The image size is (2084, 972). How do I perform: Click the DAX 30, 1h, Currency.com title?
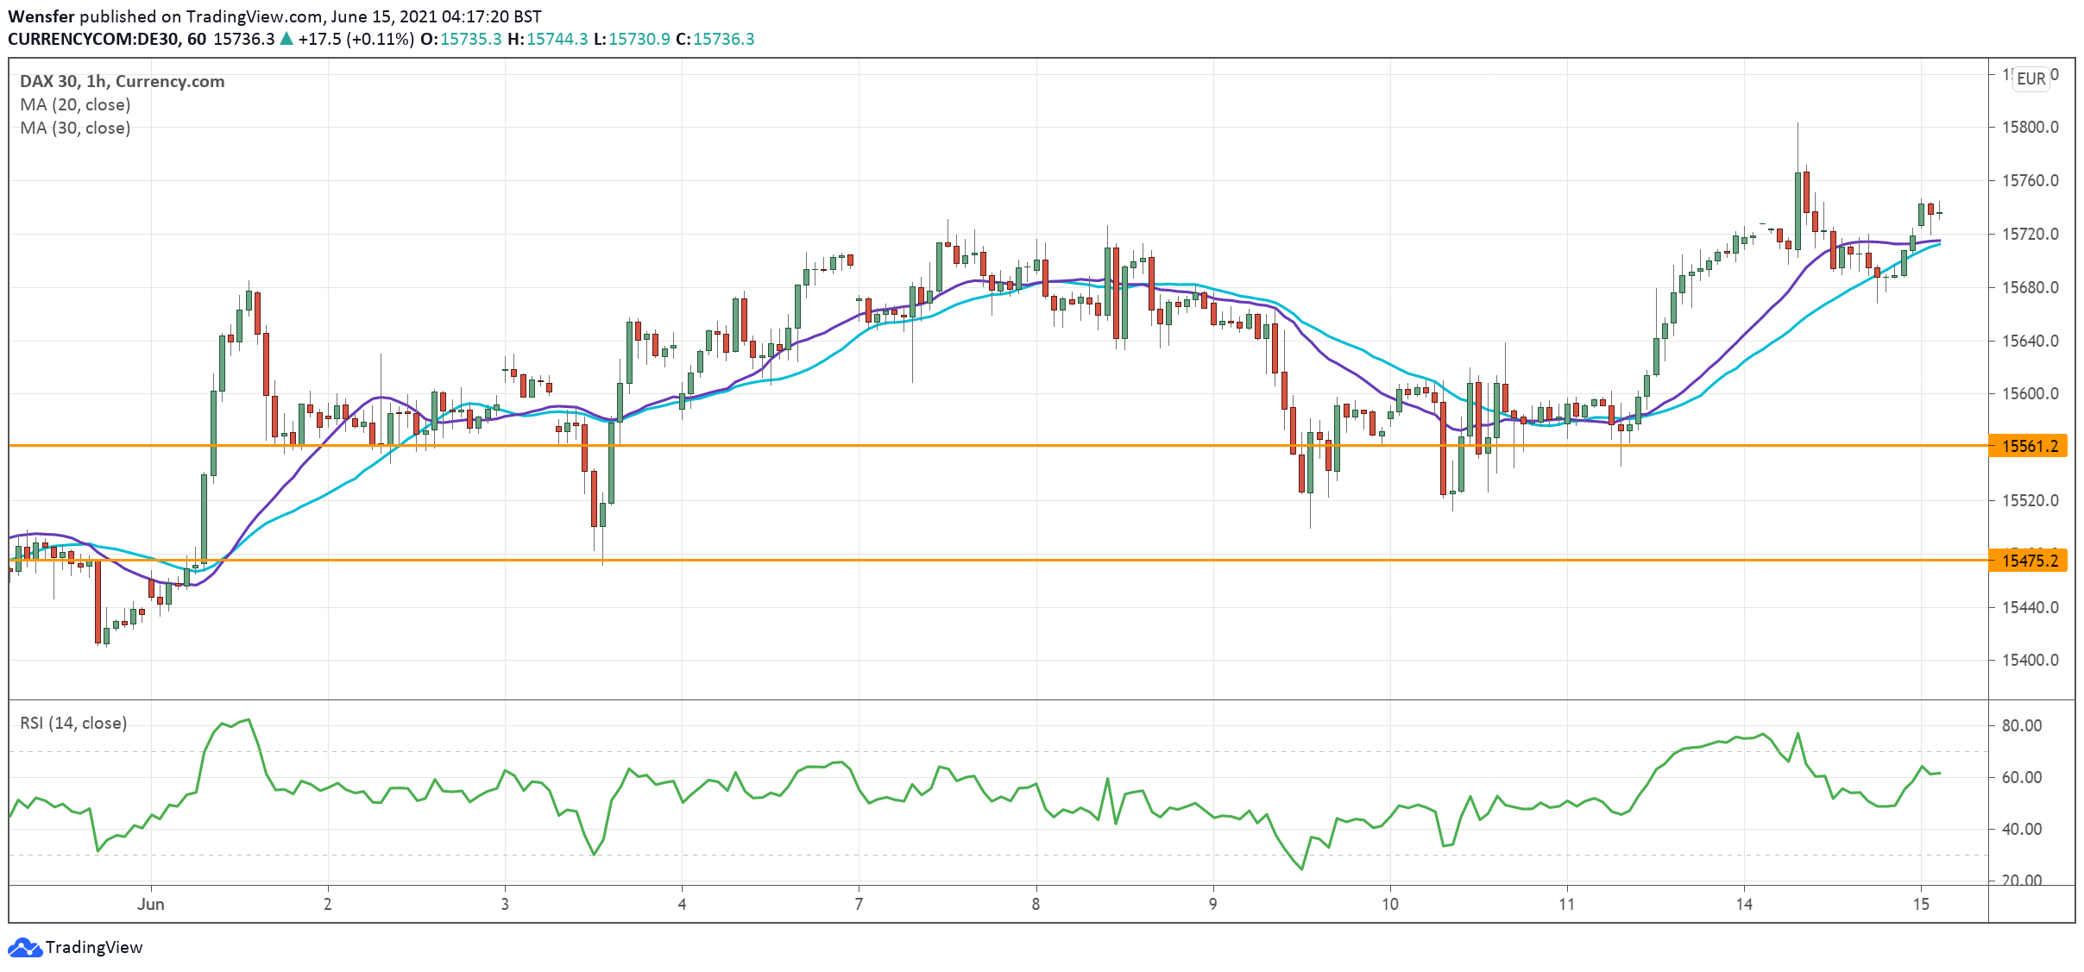tap(122, 81)
